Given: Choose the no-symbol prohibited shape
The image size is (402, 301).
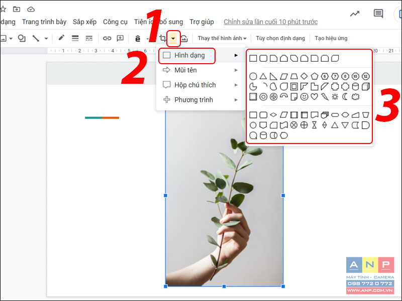Looking at the screenshot, I should click(273, 97).
